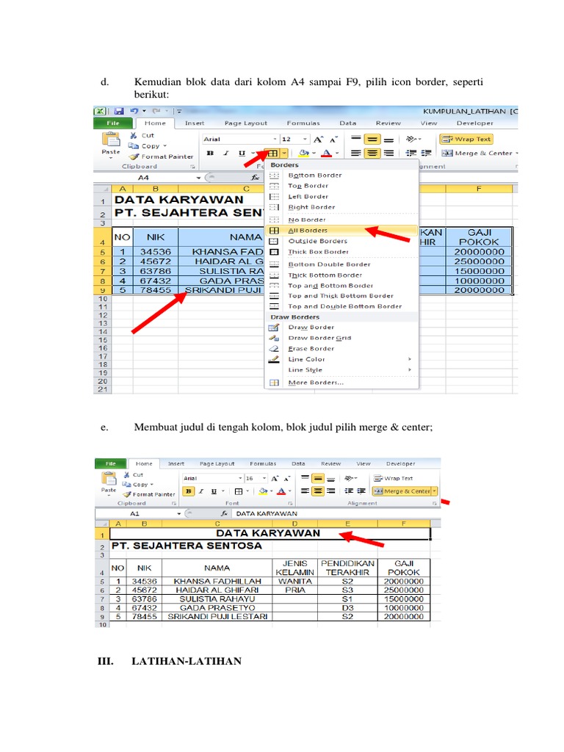Click Paste clipboard icon in upper Excel ribbon
This screenshot has width=564, height=752.
tap(111, 140)
